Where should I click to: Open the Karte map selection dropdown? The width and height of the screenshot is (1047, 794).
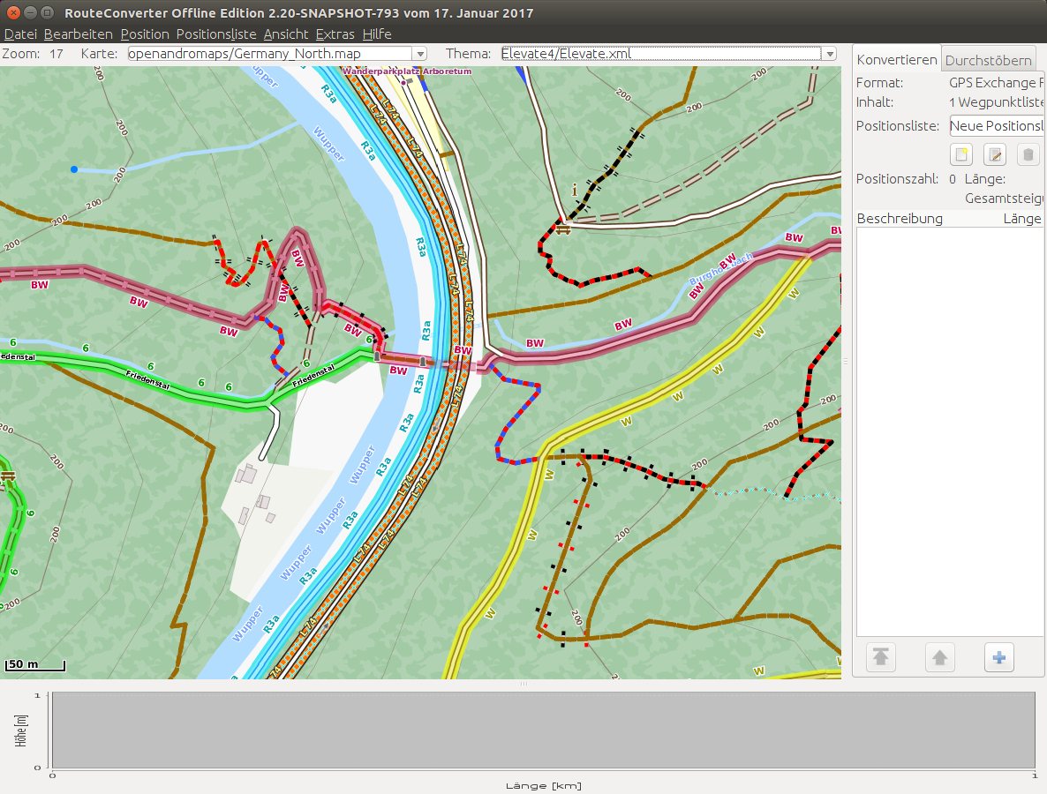(x=420, y=54)
